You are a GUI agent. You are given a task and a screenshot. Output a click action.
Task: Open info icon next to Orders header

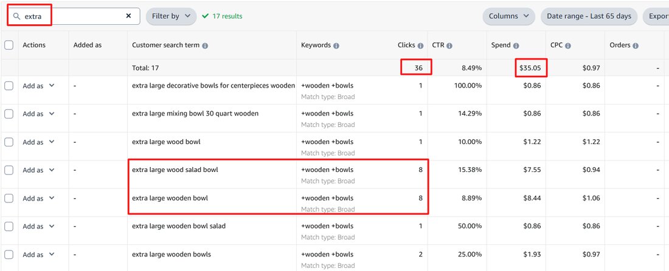(x=636, y=46)
